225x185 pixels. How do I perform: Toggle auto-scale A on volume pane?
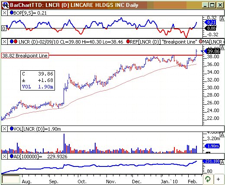222,135
